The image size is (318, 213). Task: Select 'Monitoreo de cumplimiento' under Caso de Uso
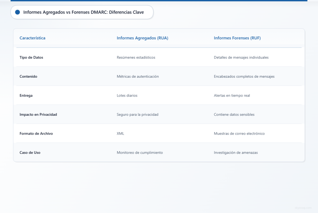point(139,152)
